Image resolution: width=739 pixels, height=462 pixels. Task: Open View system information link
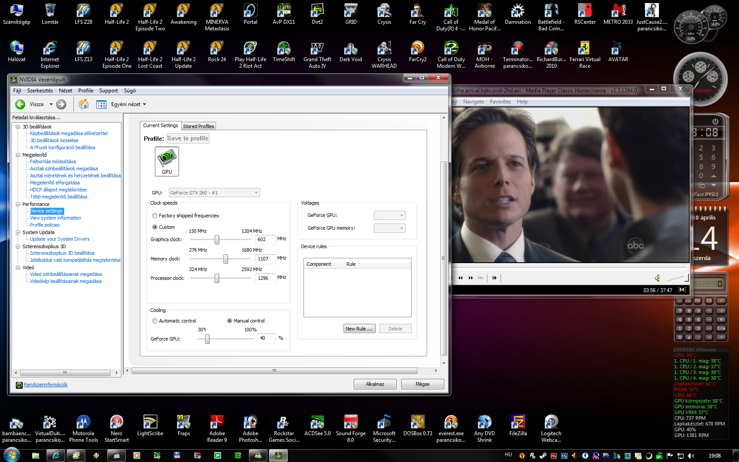tap(55, 218)
